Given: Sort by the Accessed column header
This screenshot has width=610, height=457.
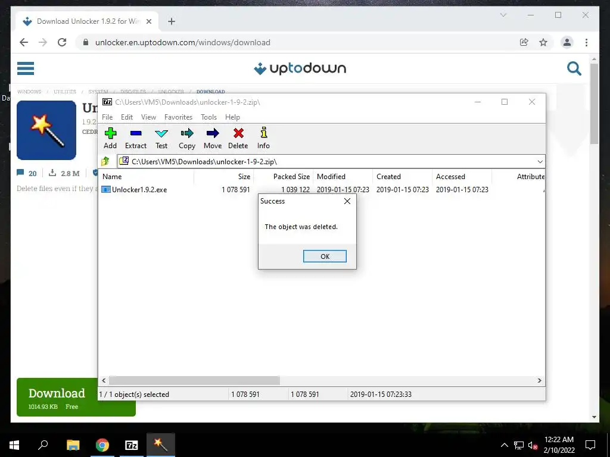Looking at the screenshot, I should click(462, 176).
